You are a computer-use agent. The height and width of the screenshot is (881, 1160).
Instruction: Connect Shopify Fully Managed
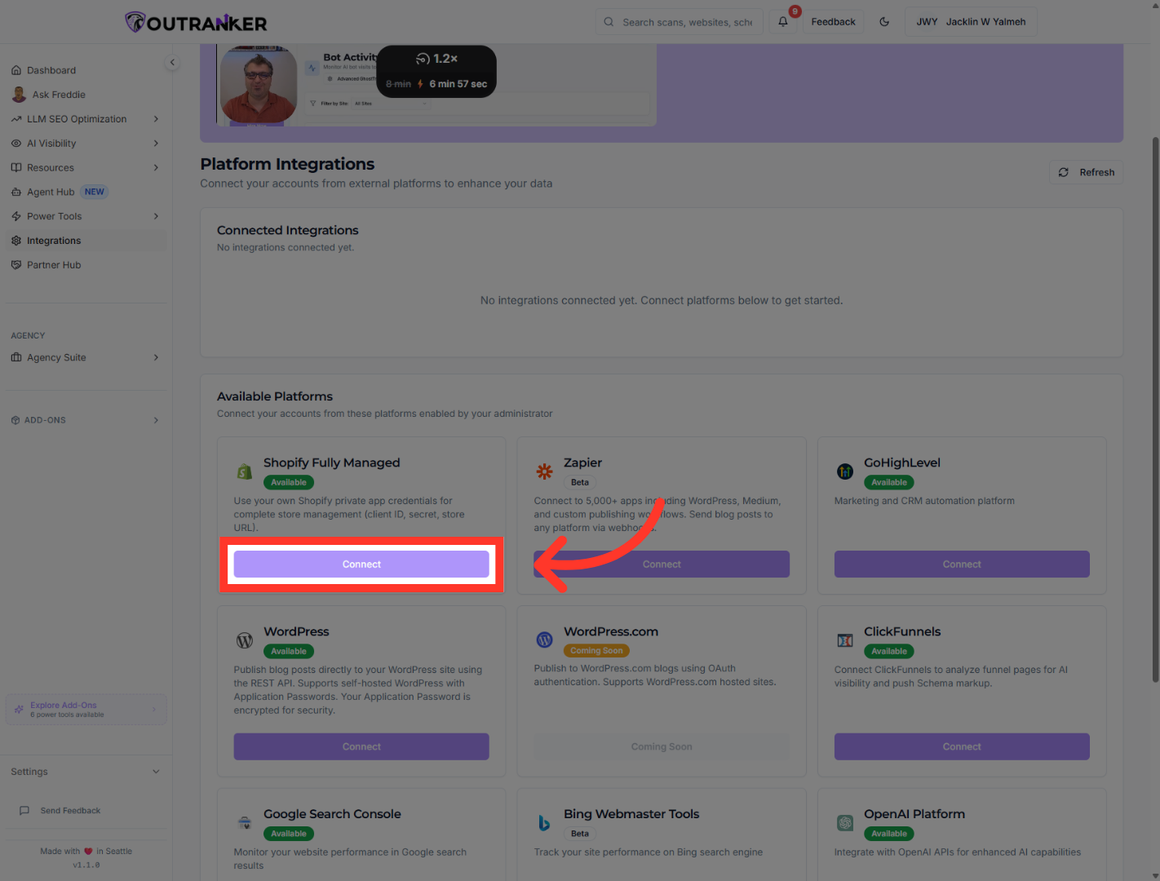pos(361,564)
